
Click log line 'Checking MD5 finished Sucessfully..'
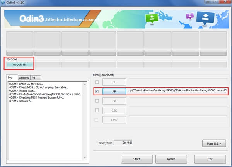click(x=41, y=98)
